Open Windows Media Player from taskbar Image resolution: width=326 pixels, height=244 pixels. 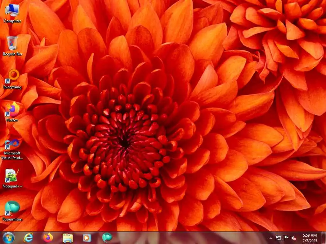tap(87, 238)
